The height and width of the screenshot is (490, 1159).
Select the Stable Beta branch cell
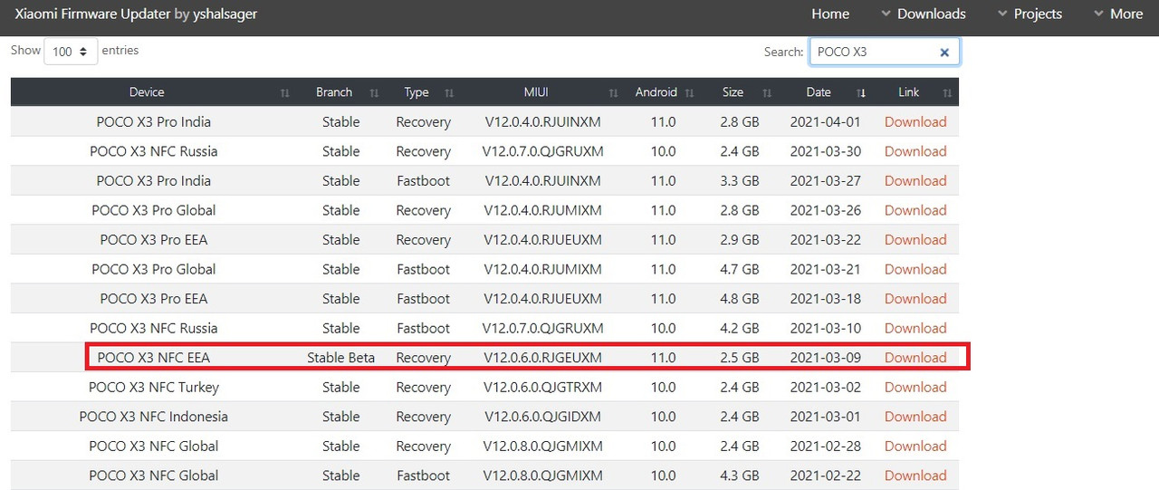click(340, 357)
